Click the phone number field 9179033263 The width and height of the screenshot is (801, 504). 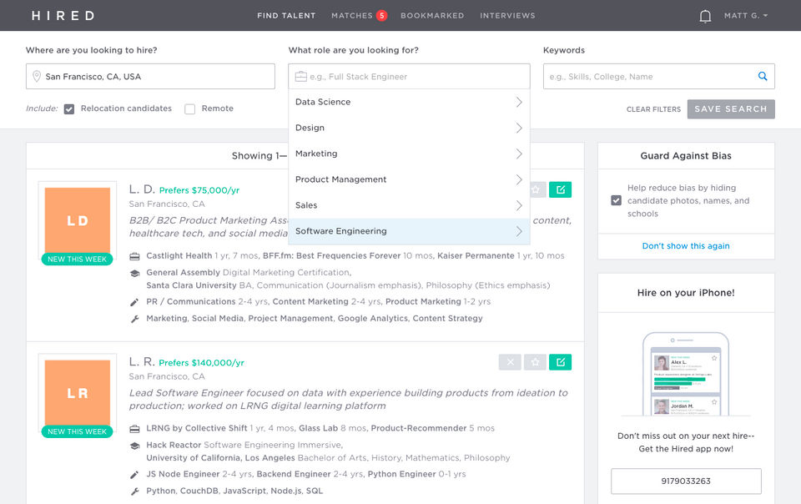[686, 481]
